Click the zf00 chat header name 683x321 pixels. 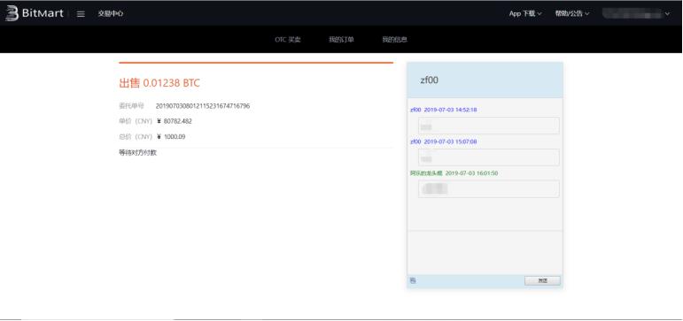pyautogui.click(x=429, y=80)
